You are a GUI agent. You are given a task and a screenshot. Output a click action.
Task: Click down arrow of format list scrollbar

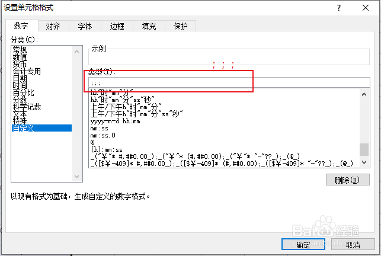[364, 162]
